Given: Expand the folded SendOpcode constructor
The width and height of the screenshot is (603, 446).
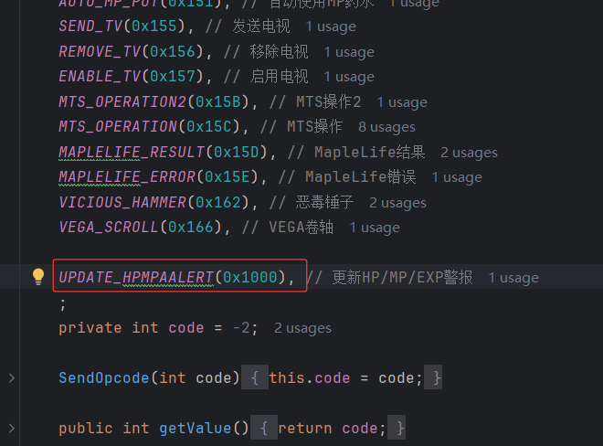Looking at the screenshot, I should point(11,377).
